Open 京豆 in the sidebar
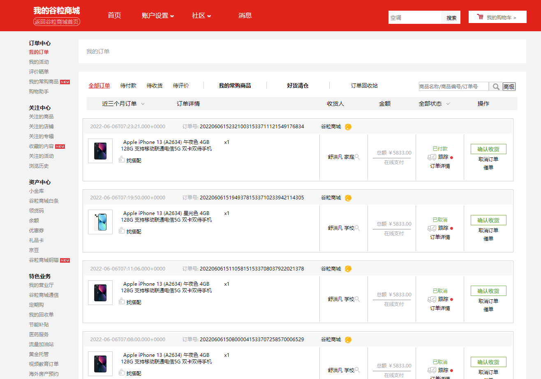Viewport: 541px width, 379px height. pyautogui.click(x=34, y=250)
